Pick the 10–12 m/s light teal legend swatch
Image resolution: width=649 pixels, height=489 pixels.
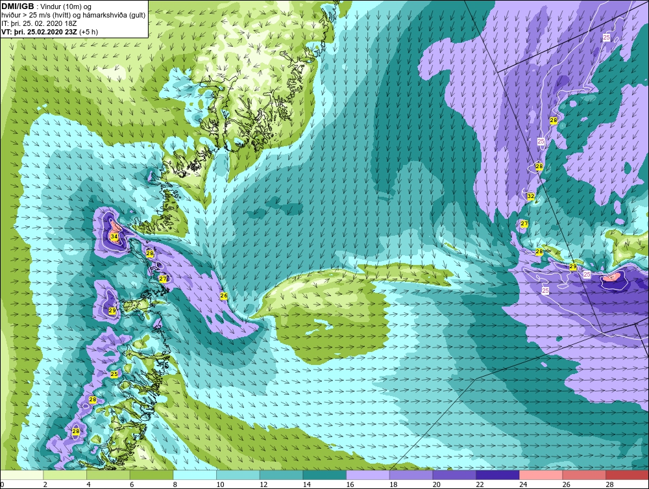point(238,475)
